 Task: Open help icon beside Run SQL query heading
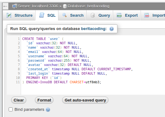pyautogui.click(x=112, y=29)
